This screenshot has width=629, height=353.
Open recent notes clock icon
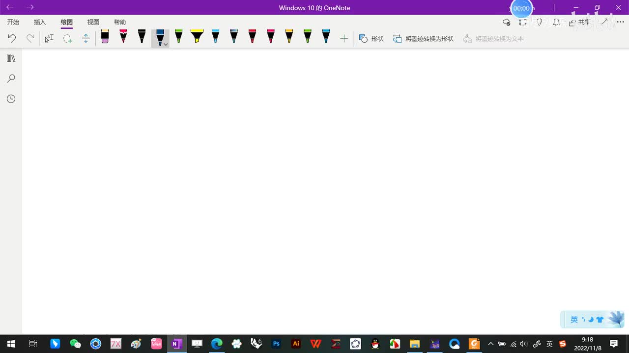coord(11,99)
